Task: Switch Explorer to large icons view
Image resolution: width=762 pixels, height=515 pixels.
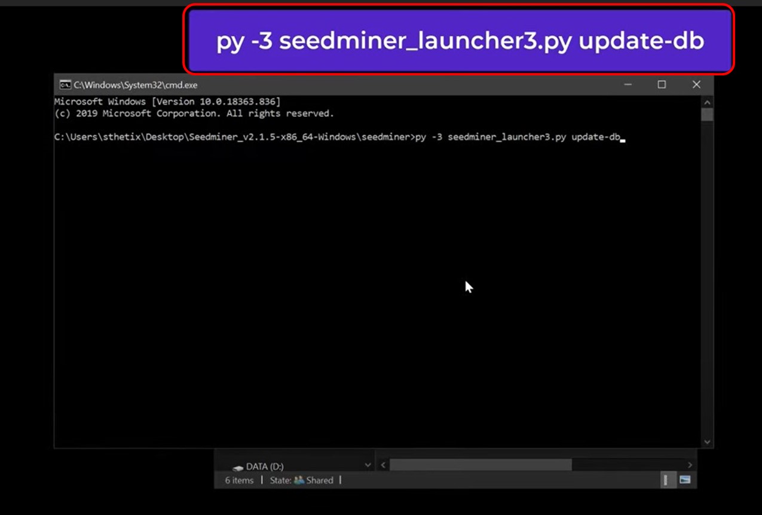Action: pyautogui.click(x=685, y=480)
